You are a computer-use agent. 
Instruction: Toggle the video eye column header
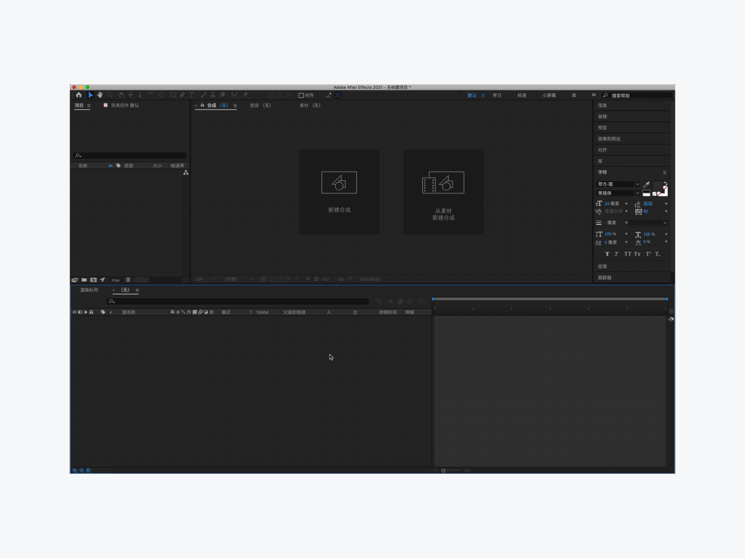74,312
